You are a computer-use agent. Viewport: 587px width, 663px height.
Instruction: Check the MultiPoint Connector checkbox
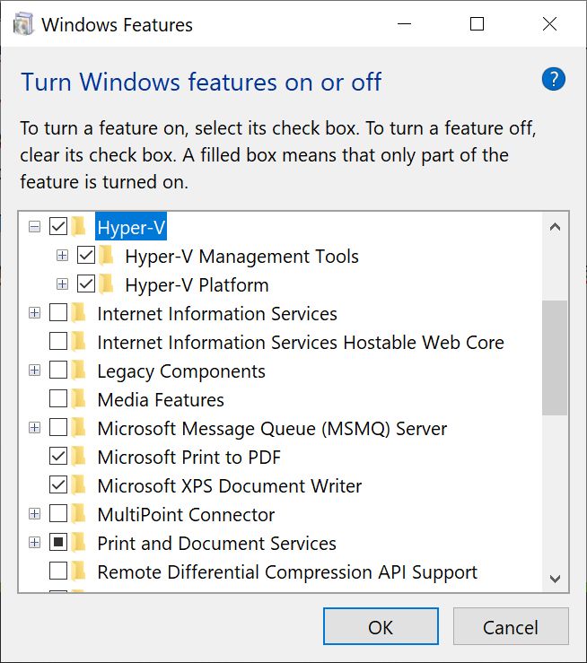[x=58, y=514]
